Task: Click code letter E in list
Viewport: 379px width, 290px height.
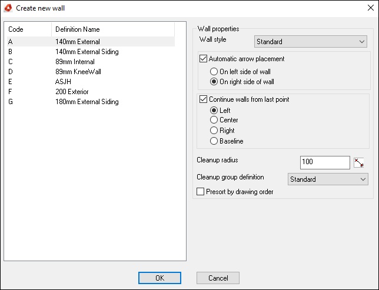Action: (10, 82)
